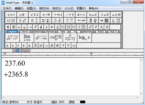Switch to the Statistics tab
Viewport: 145px width, 105px height.
click(38, 32)
